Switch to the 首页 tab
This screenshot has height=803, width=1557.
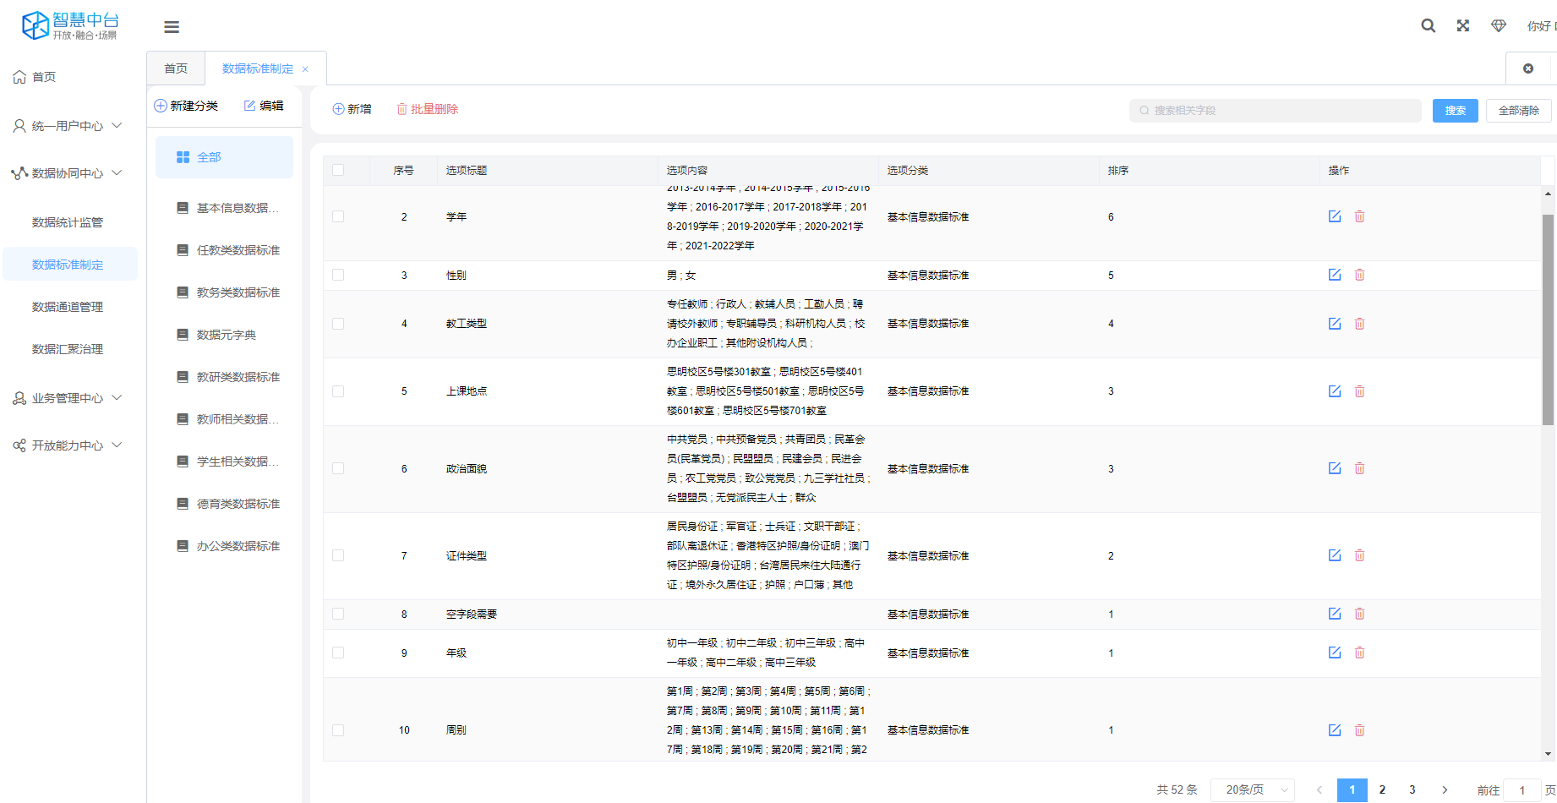point(176,68)
